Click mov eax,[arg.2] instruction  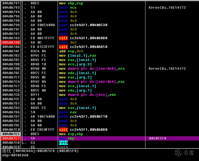75,77
